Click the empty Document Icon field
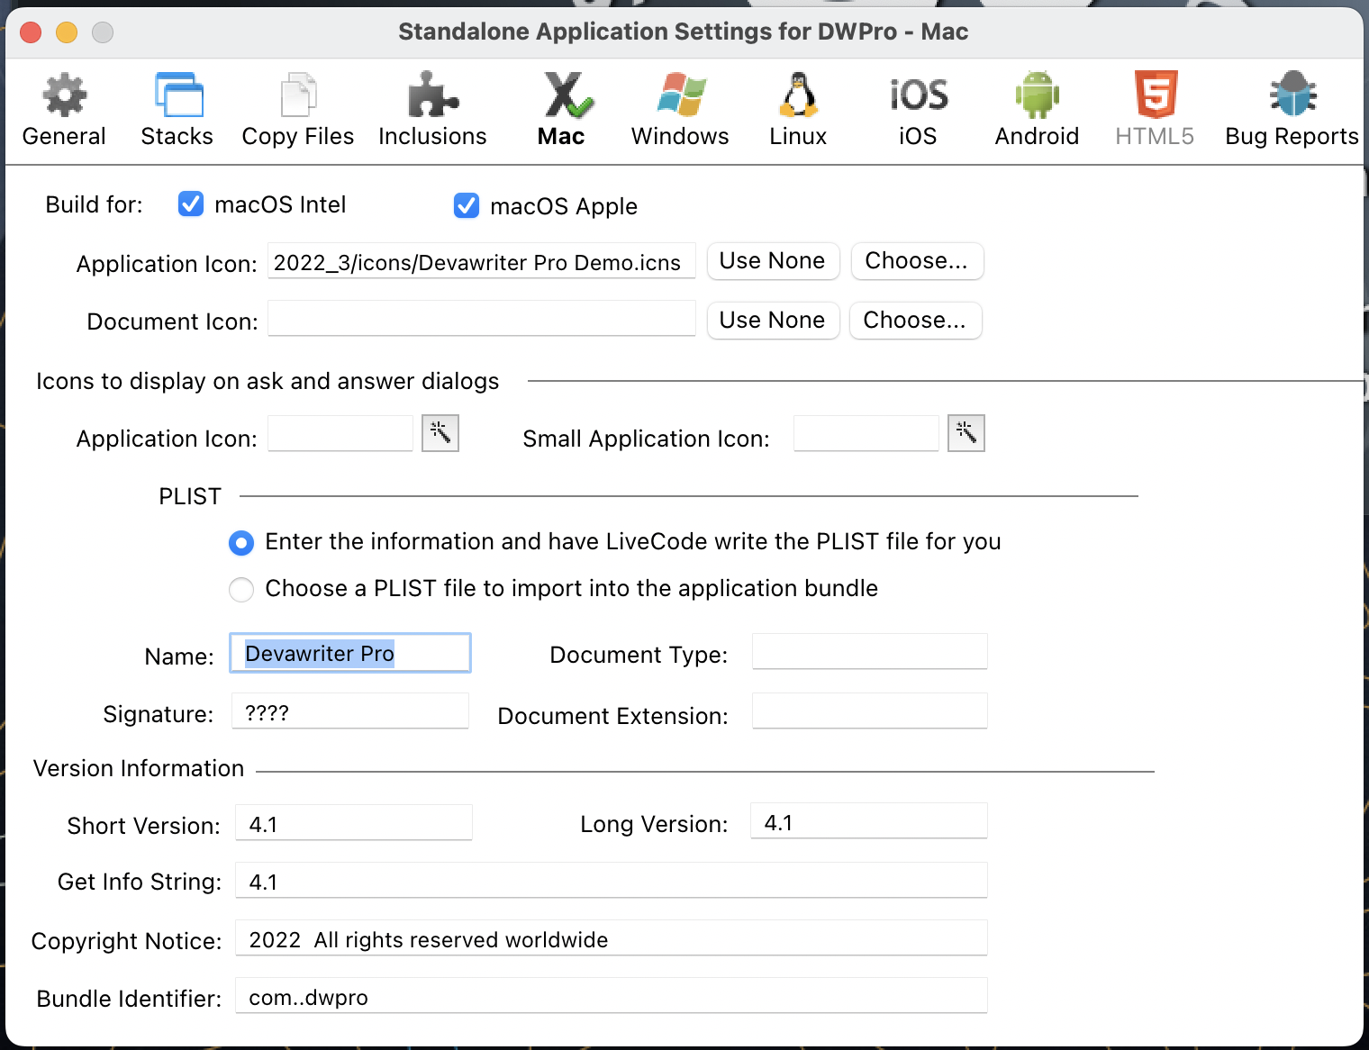The height and width of the screenshot is (1050, 1369). point(482,319)
